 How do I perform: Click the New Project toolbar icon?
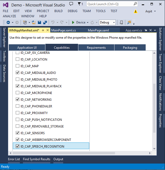[25, 22]
